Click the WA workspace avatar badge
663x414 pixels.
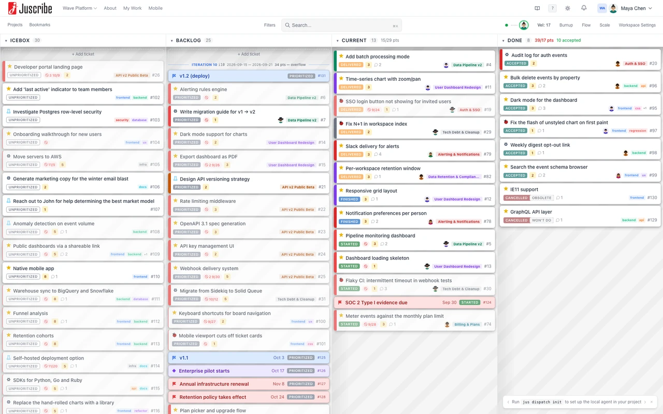coord(602,8)
